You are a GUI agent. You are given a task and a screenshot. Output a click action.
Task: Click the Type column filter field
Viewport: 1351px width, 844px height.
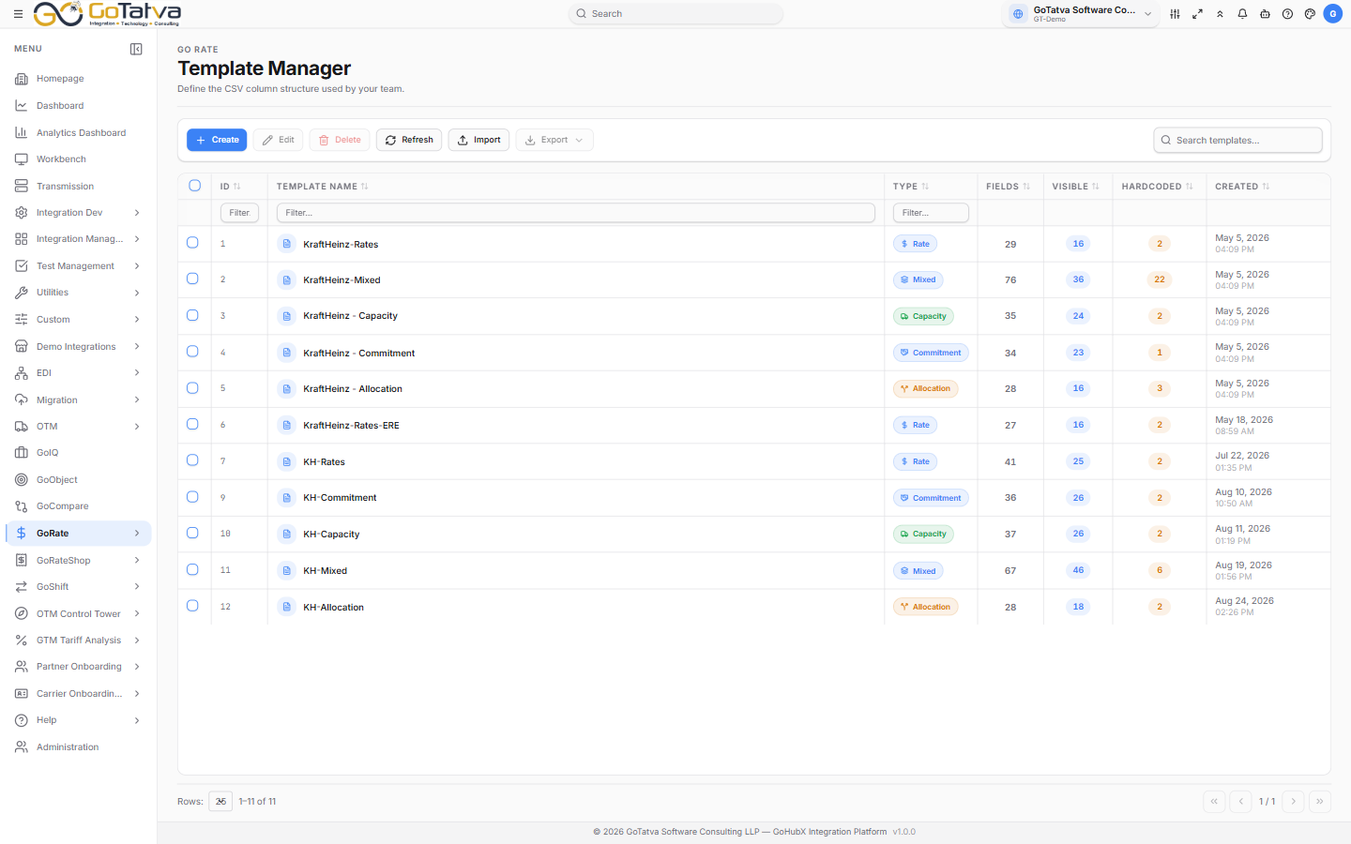click(931, 213)
